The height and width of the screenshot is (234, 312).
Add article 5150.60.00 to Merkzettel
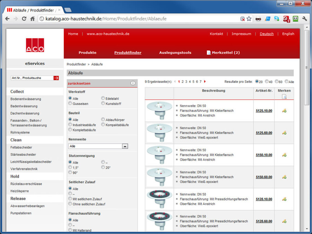pos(284,177)
